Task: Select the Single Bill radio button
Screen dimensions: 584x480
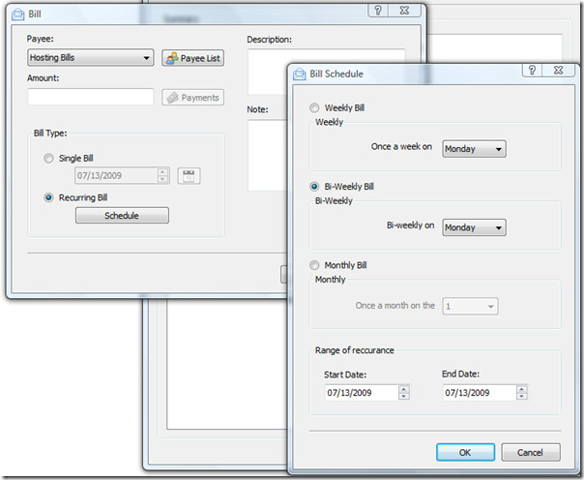Action: [x=48, y=159]
